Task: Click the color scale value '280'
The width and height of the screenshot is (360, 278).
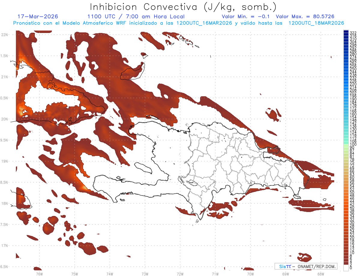Action: tap(353, 54)
